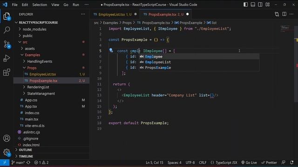Image resolution: width=298 pixels, height=167 pixels.
Task: Select UTF-8 encoding indicator
Action: [190, 162]
